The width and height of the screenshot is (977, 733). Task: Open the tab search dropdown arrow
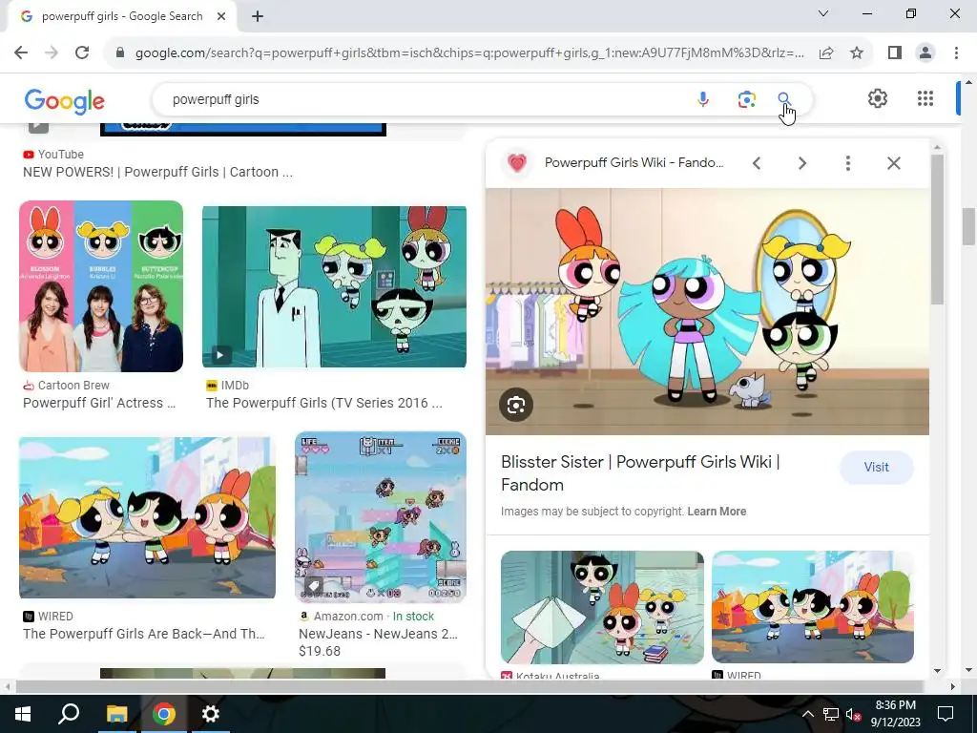823,13
